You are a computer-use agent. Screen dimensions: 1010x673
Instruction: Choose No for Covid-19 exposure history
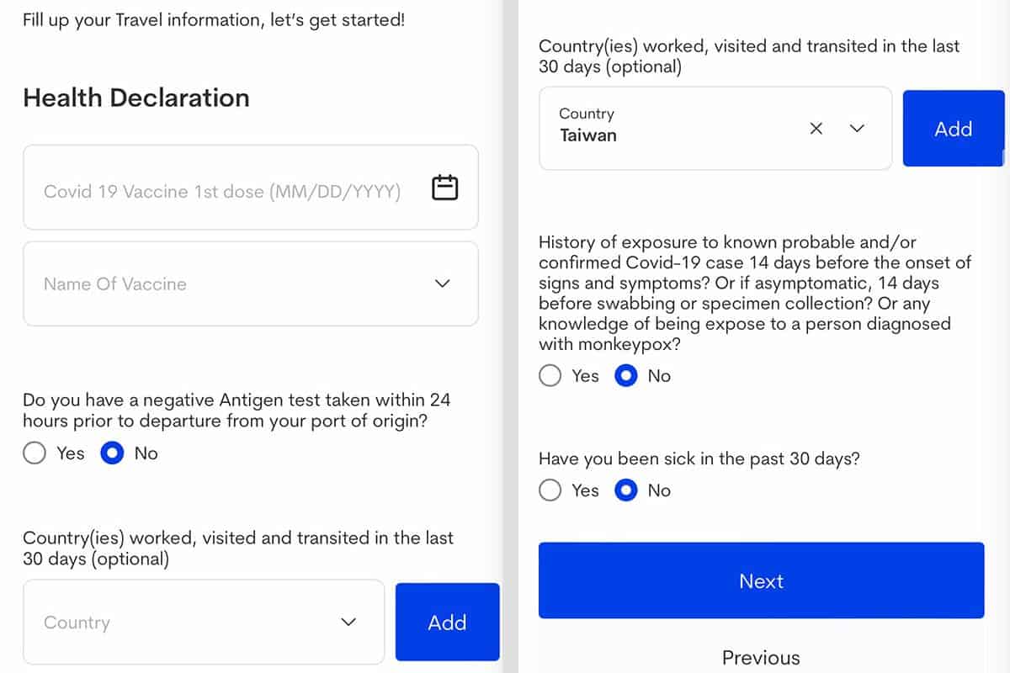[x=626, y=375]
